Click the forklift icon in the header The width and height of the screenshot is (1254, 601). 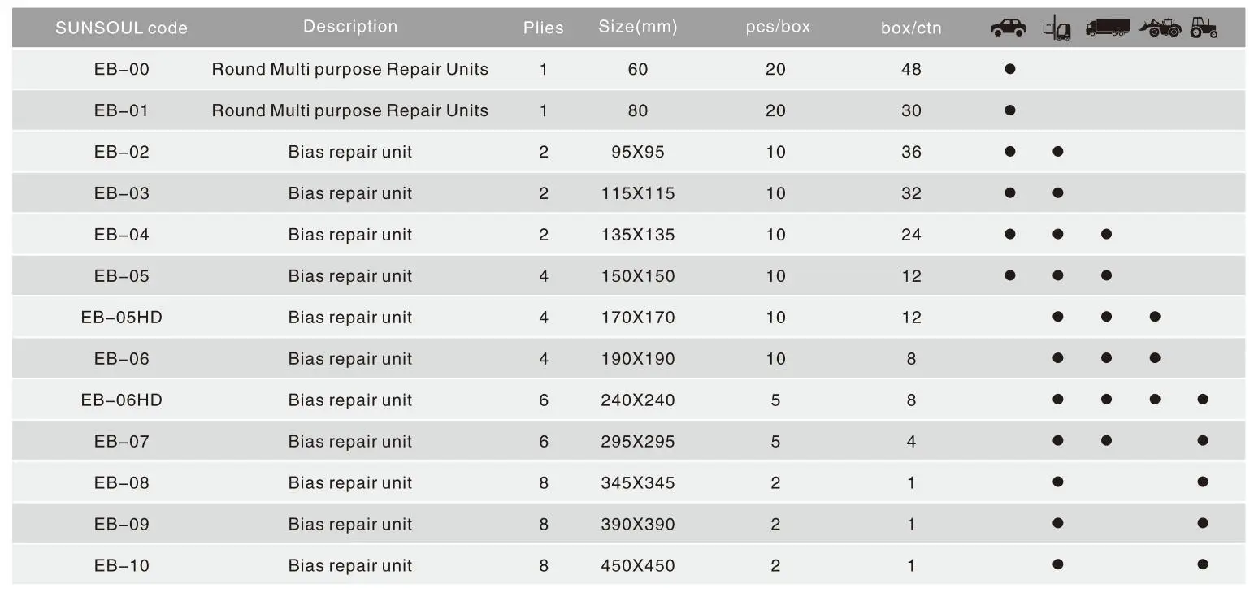coord(1057,28)
